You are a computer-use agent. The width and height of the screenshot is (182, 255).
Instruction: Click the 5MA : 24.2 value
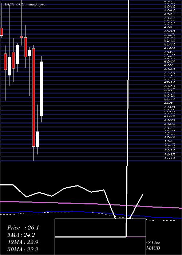click(x=21, y=235)
